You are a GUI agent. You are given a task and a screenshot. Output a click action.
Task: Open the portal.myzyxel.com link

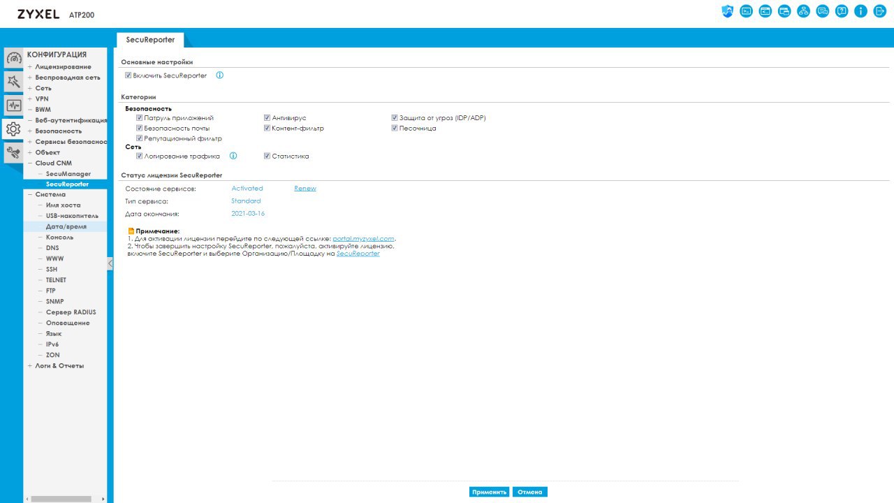pyautogui.click(x=364, y=239)
